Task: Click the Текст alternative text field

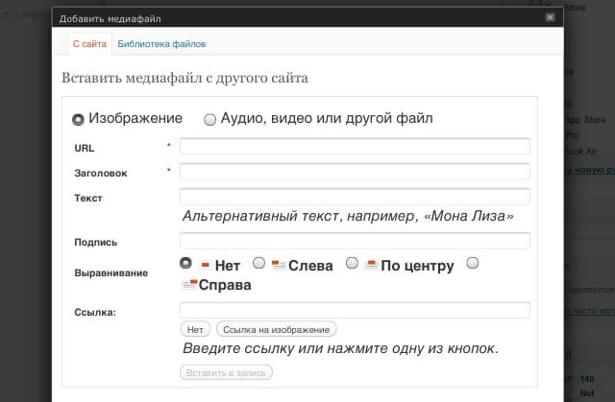Action: 355,197
